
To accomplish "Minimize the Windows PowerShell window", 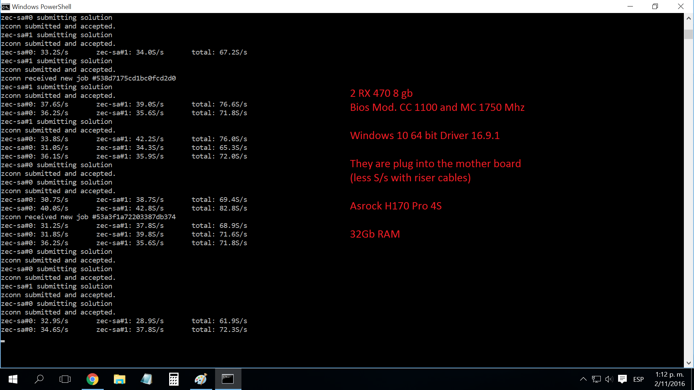I will [630, 6].
